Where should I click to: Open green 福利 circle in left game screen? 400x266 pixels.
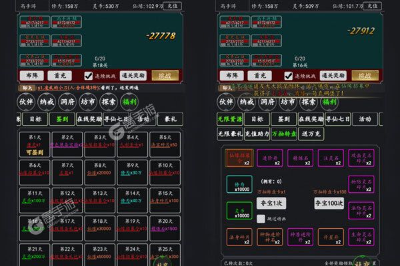129,102
